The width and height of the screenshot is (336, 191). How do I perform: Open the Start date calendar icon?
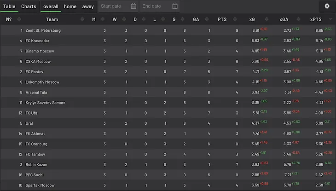(133, 6)
